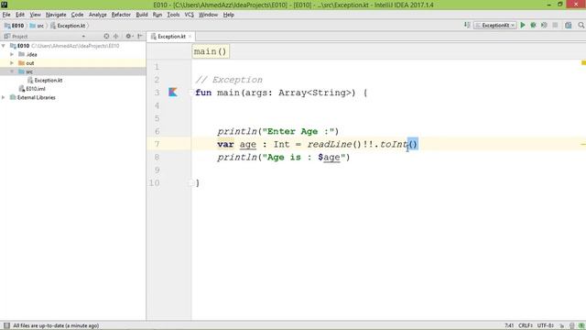Click Exception.kt in the navigation breadcrumb

68,26
